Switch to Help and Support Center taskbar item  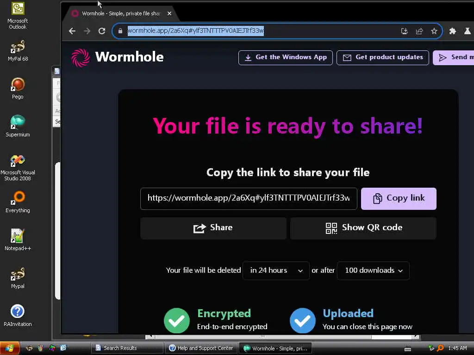[201, 348]
